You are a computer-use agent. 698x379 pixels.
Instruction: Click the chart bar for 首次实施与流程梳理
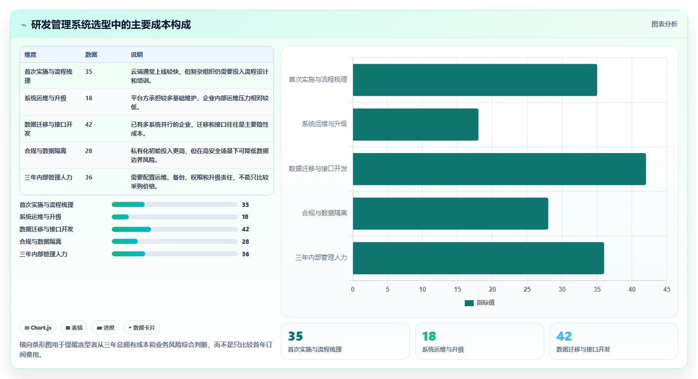click(475, 80)
